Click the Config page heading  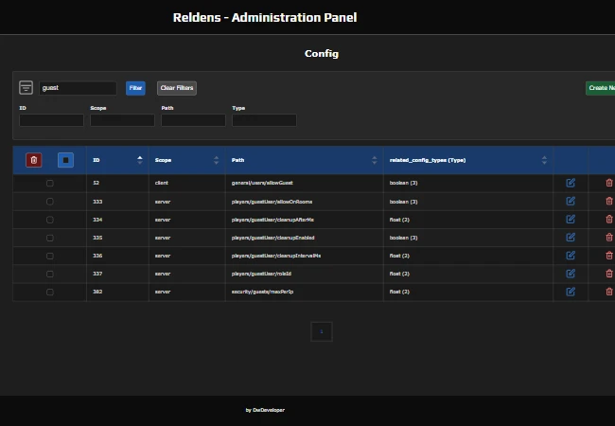322,53
